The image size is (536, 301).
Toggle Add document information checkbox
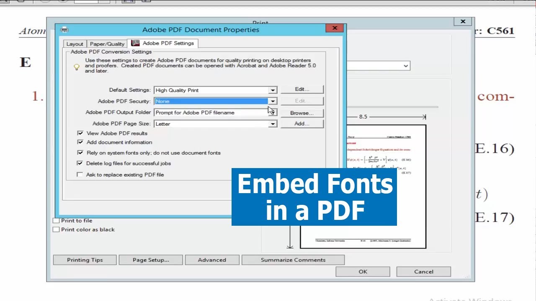tap(80, 142)
